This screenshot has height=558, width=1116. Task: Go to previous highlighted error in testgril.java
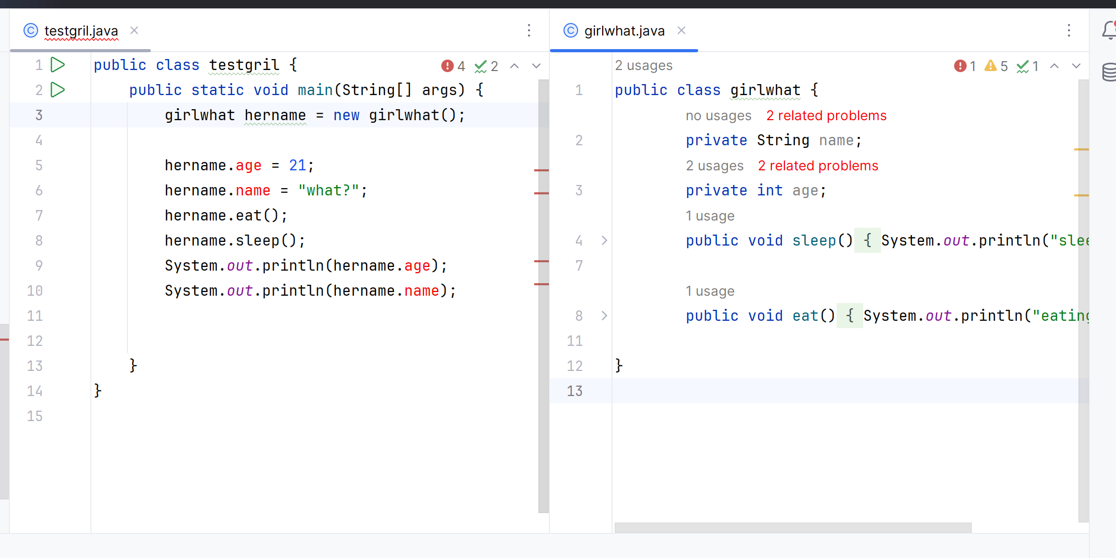coord(514,66)
